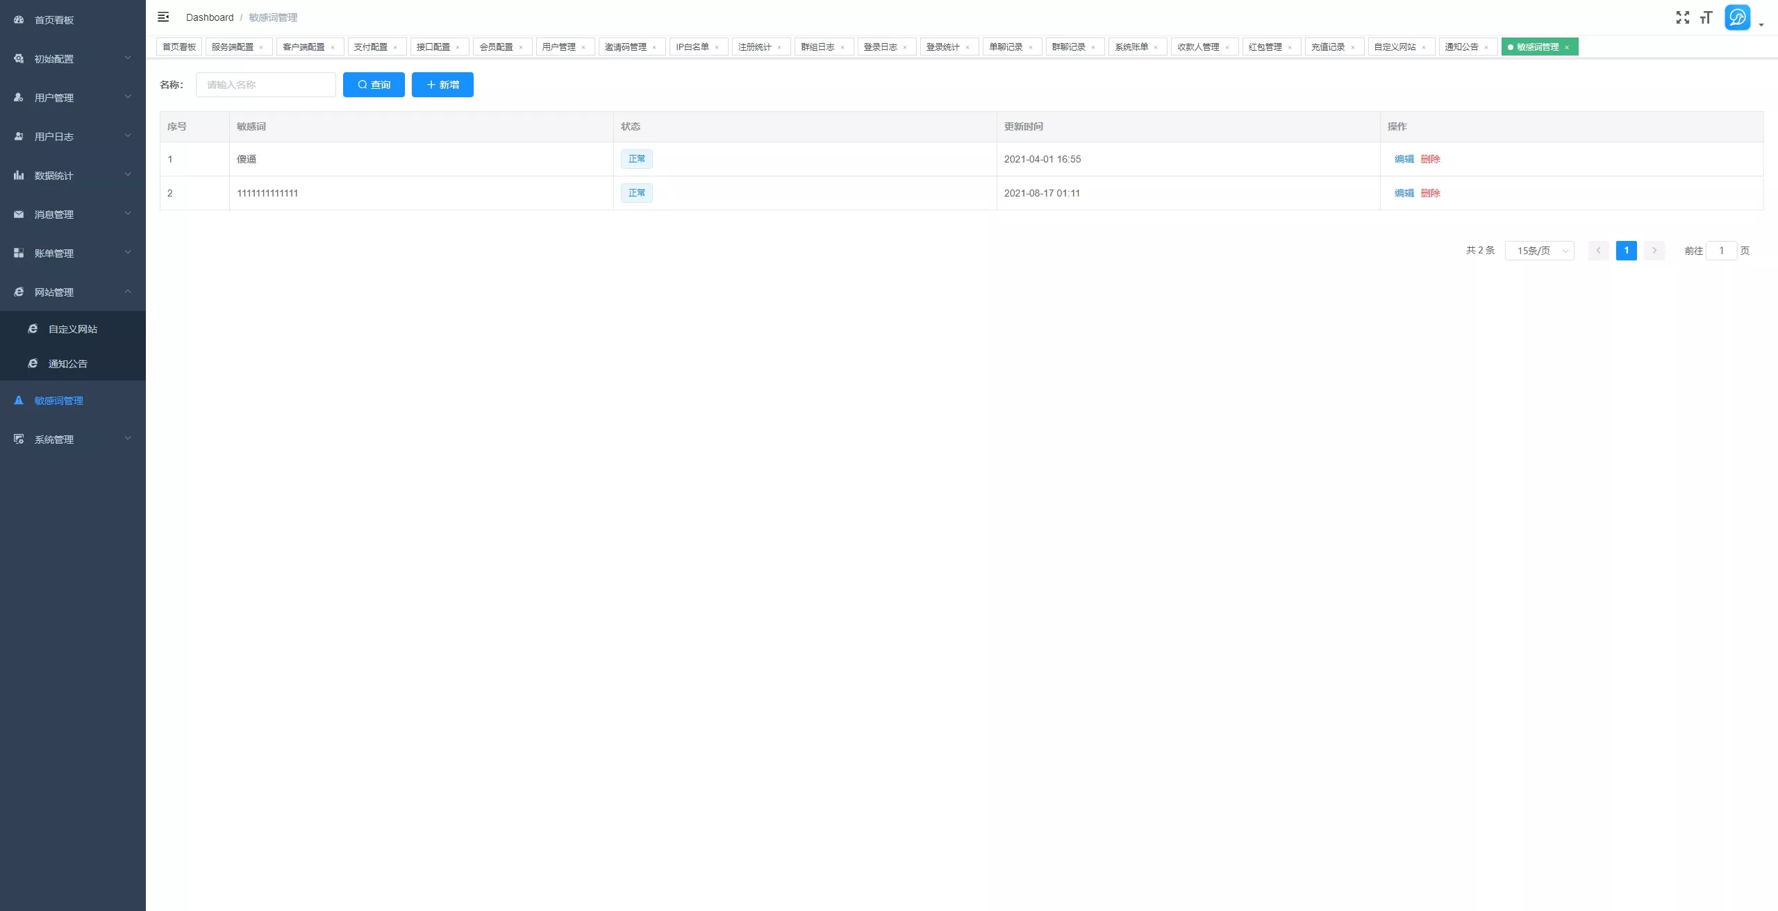Toggle fullscreen mode icon
The image size is (1778, 911).
(x=1682, y=17)
